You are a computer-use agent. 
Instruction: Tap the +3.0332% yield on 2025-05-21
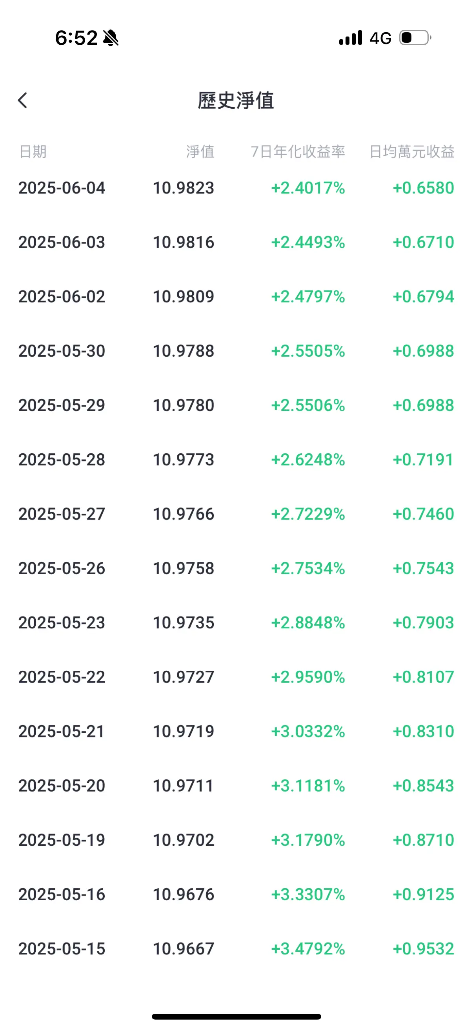(x=308, y=731)
